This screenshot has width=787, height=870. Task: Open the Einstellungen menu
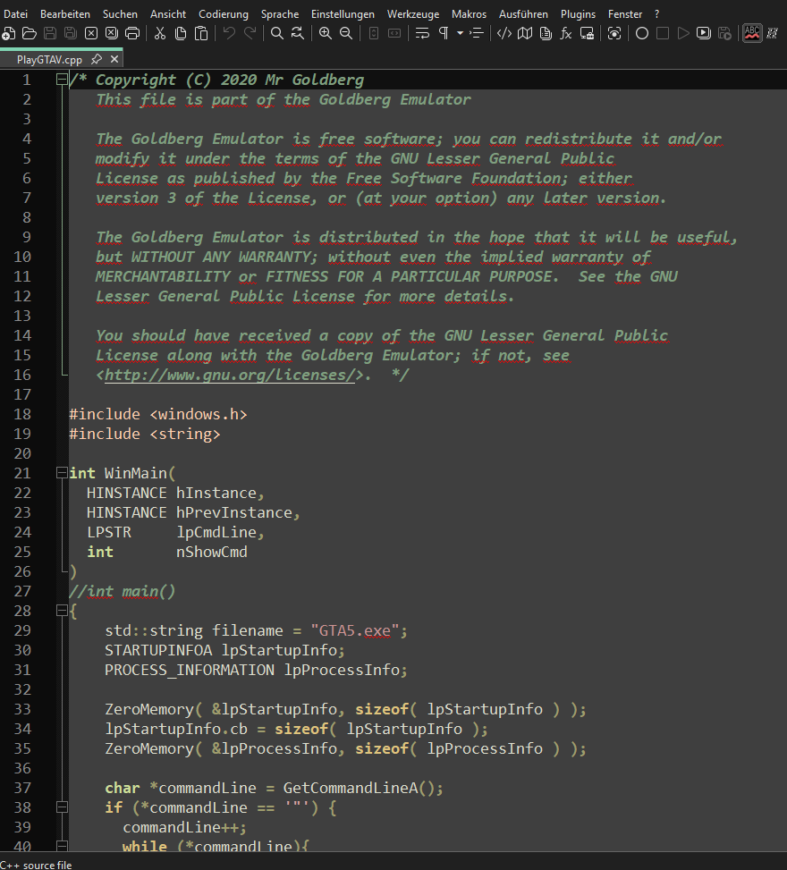coord(343,14)
